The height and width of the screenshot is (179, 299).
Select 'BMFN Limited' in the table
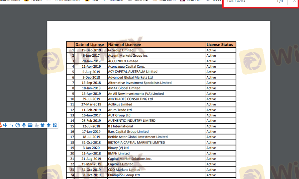pyautogui.click(x=119, y=153)
